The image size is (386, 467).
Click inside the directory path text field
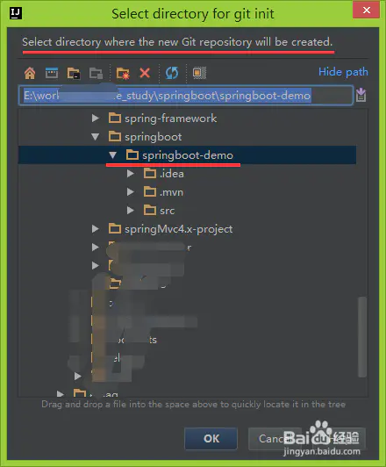(186, 96)
